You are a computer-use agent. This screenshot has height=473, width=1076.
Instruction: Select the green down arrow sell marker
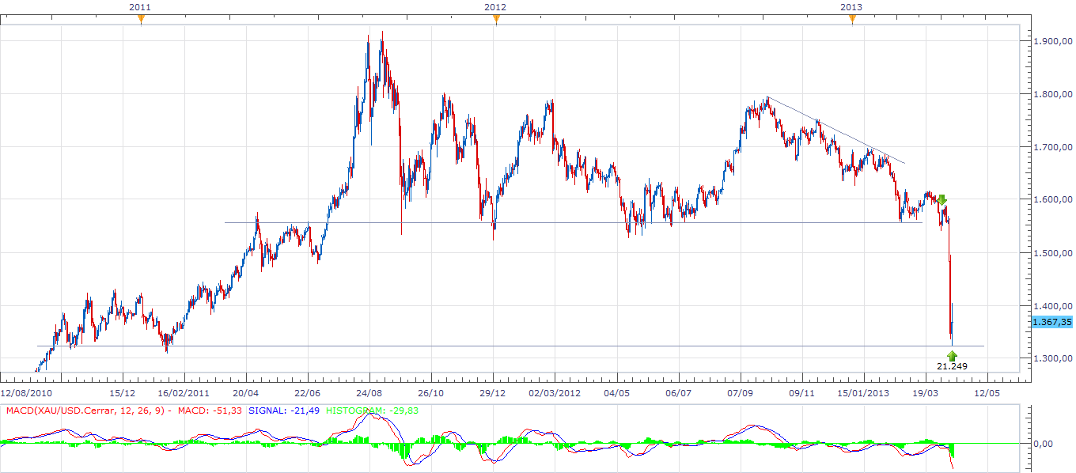(x=942, y=200)
